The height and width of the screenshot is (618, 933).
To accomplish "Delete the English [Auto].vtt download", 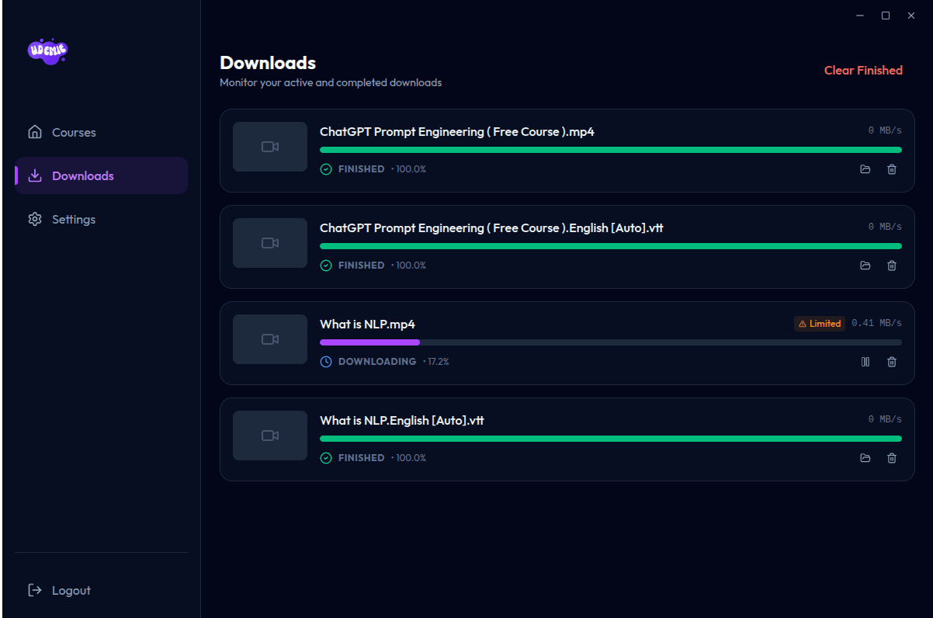I will tap(892, 266).
